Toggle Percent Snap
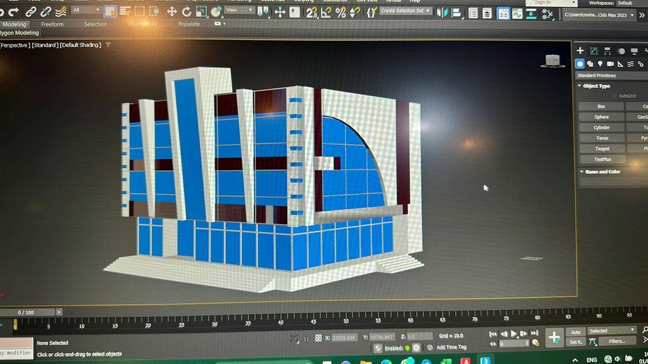648x364 pixels. pos(340,13)
